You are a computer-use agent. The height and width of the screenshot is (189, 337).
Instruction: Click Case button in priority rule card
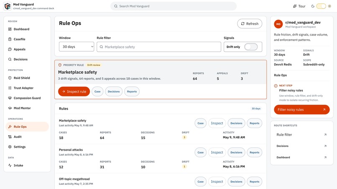97,91
